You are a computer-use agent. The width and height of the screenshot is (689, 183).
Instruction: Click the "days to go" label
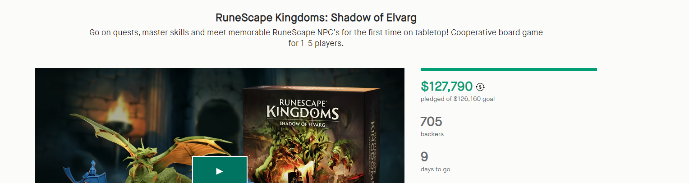435,169
